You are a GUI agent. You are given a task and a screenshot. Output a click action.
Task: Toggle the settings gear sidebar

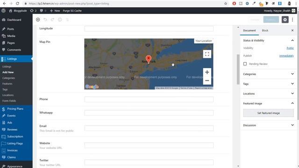(285, 20)
